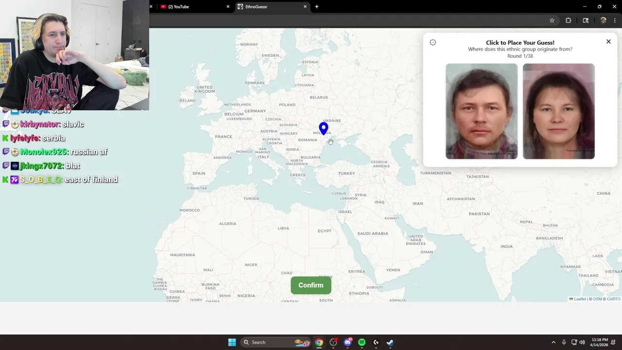Screen dimensions: 622x350
Task: Open the OSM attribution link
Action: (x=597, y=299)
